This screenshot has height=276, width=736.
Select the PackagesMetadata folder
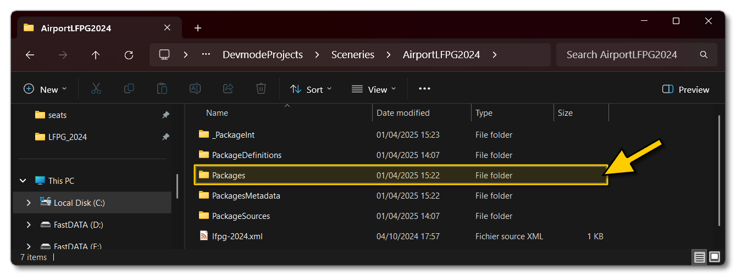tap(401, 195)
